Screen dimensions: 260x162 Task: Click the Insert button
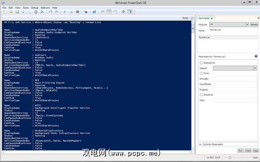248,151
